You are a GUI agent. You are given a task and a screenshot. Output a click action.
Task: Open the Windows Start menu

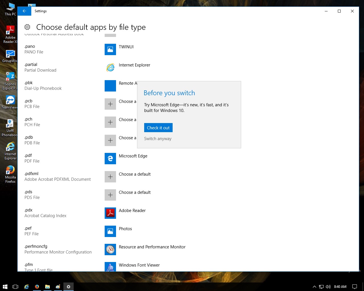point(5,287)
